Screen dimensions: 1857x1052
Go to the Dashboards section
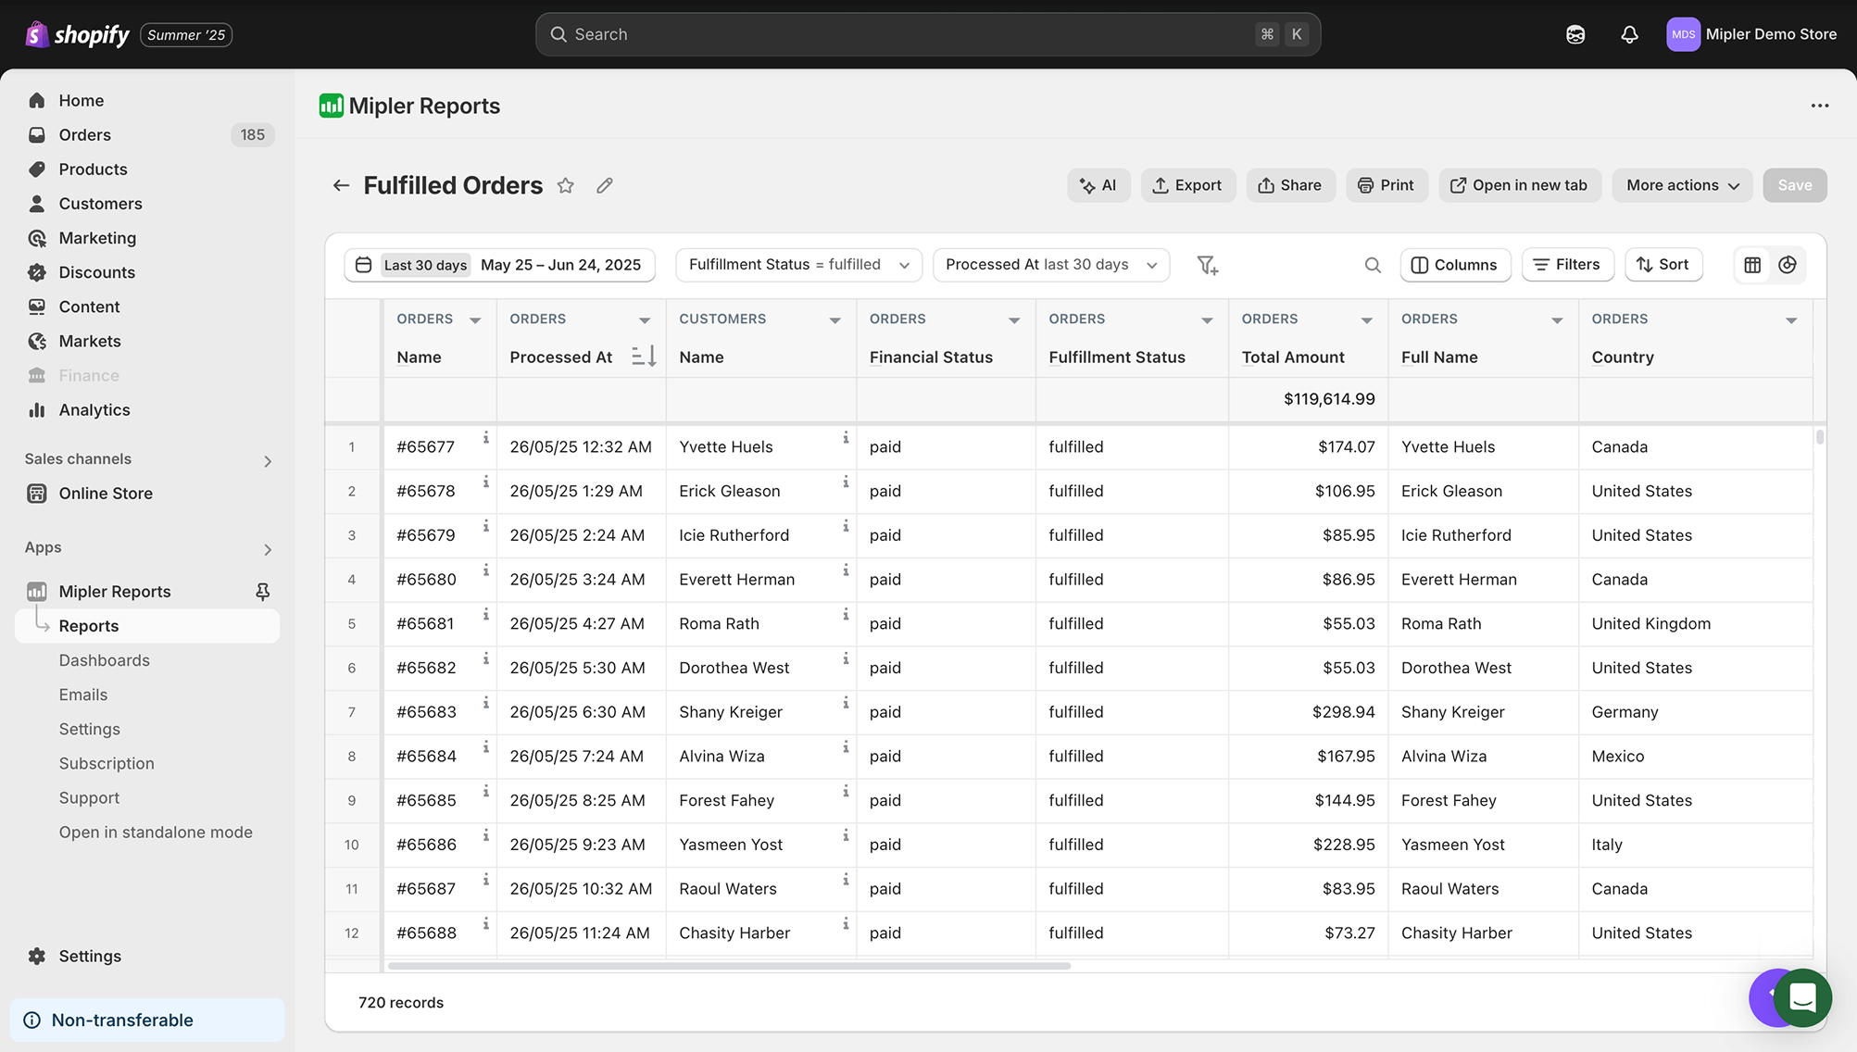tap(104, 659)
